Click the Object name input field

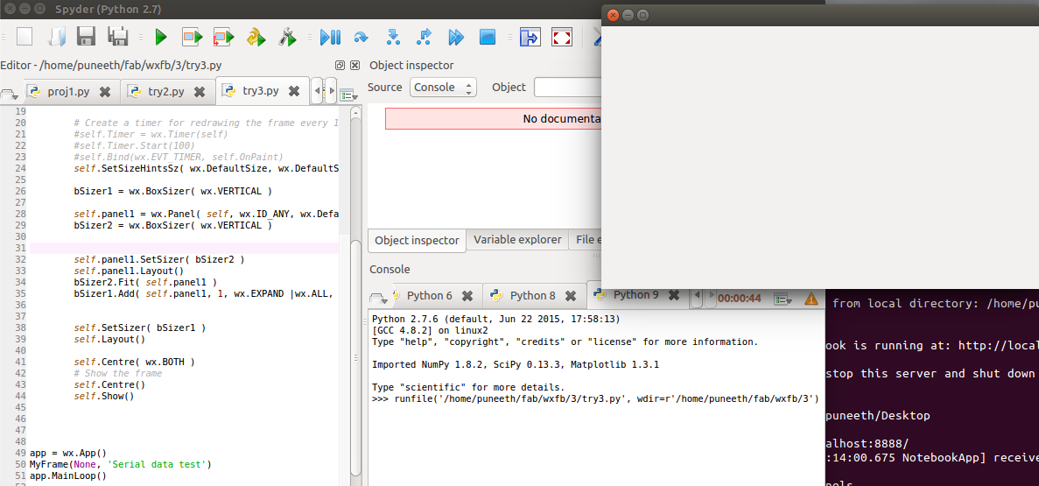[x=567, y=88]
